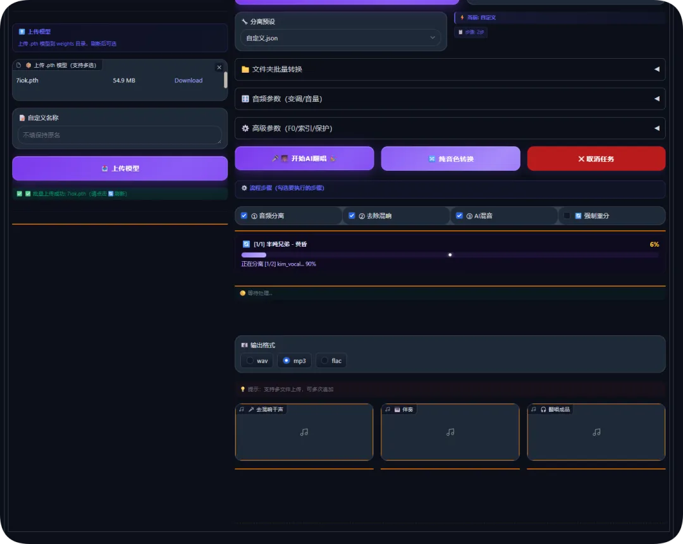Download the 7iok.pth file link
The image size is (683, 544).
pyautogui.click(x=188, y=80)
